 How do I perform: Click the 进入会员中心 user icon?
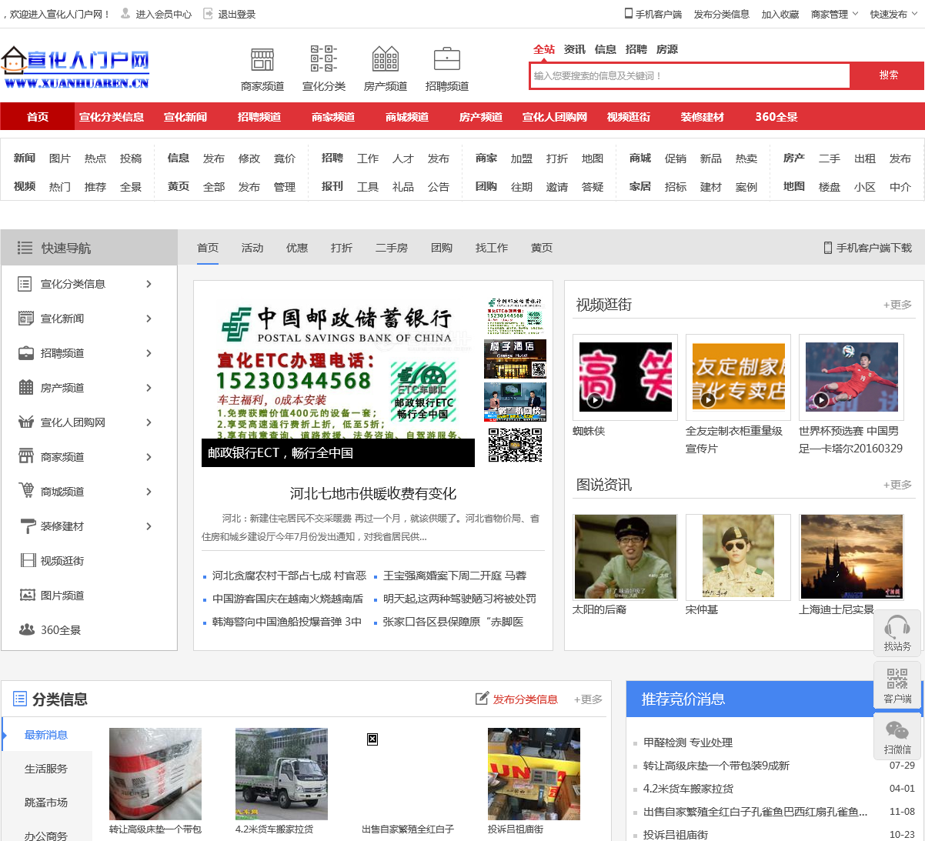(125, 14)
